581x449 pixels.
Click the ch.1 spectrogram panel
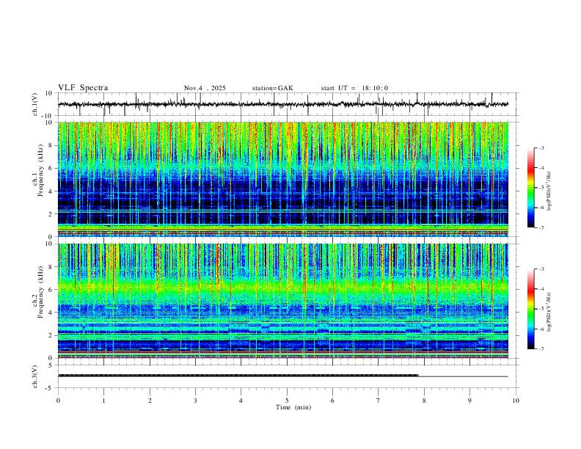pos(282,179)
